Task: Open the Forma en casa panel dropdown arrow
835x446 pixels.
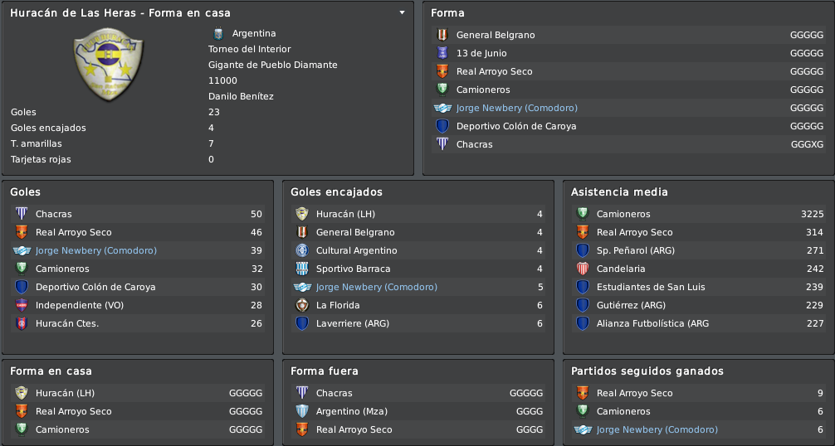Action: [x=402, y=12]
